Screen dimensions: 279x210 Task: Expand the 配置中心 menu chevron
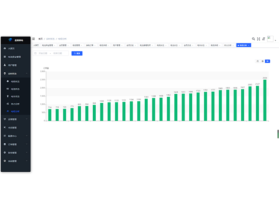27,136
